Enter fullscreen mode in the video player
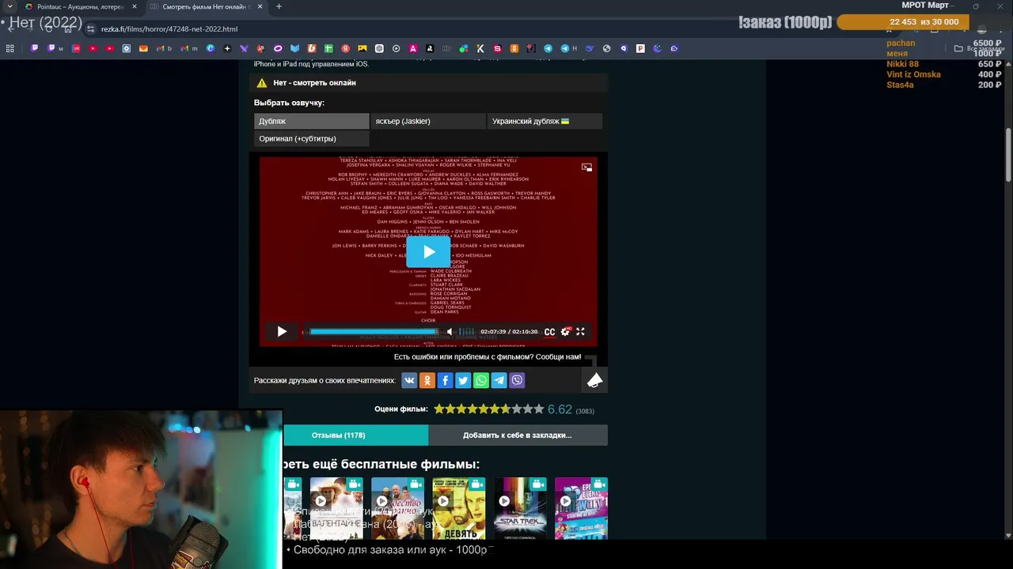The height and width of the screenshot is (569, 1013). tap(580, 332)
